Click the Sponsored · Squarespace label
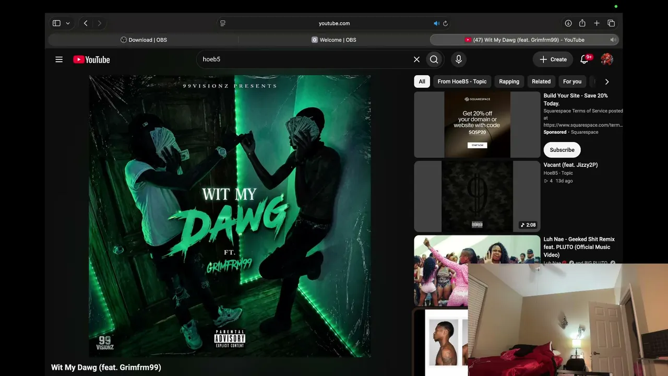Screen dimensions: 668x376 tap(571, 132)
